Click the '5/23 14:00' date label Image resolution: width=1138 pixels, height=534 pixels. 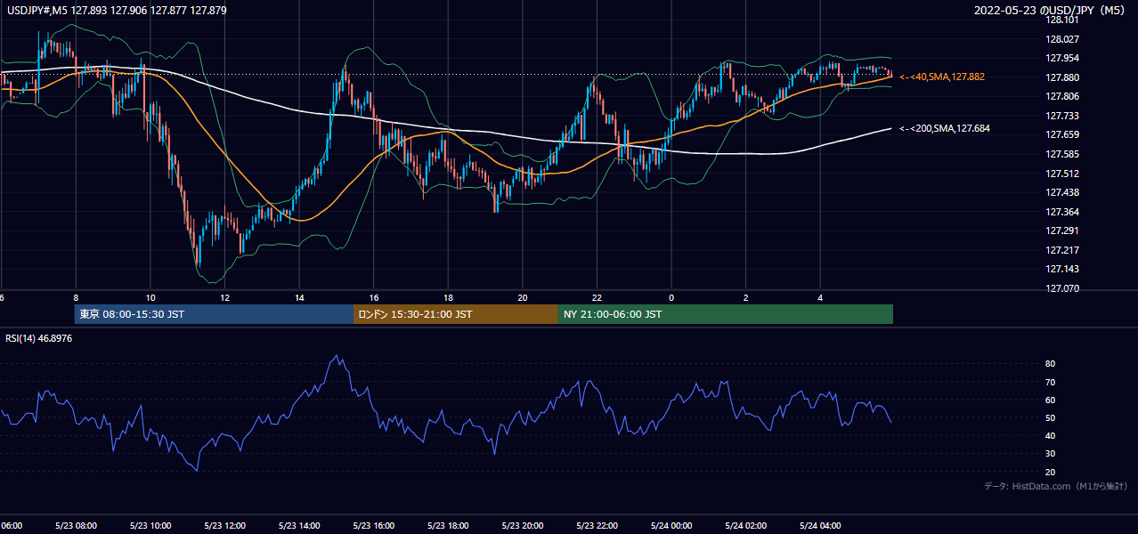pyautogui.click(x=299, y=526)
